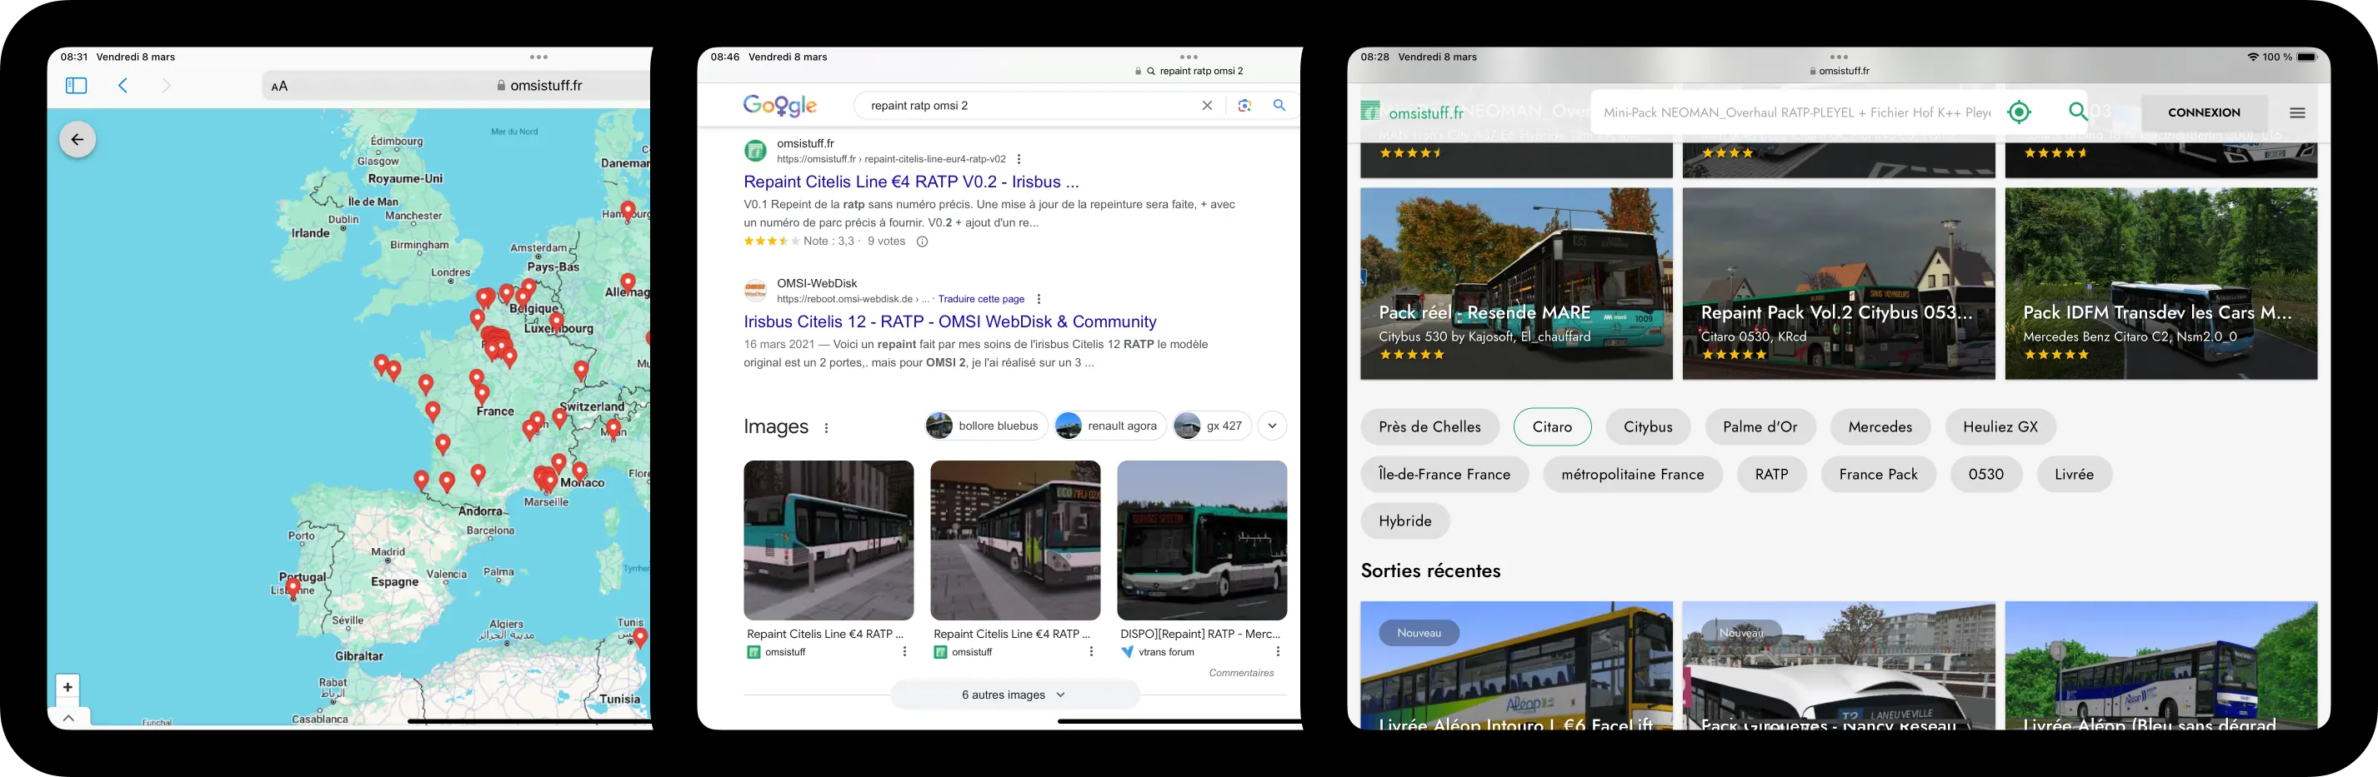This screenshot has height=777, width=2378.
Task: Select the Hybride tag chip
Action: [x=1404, y=521]
